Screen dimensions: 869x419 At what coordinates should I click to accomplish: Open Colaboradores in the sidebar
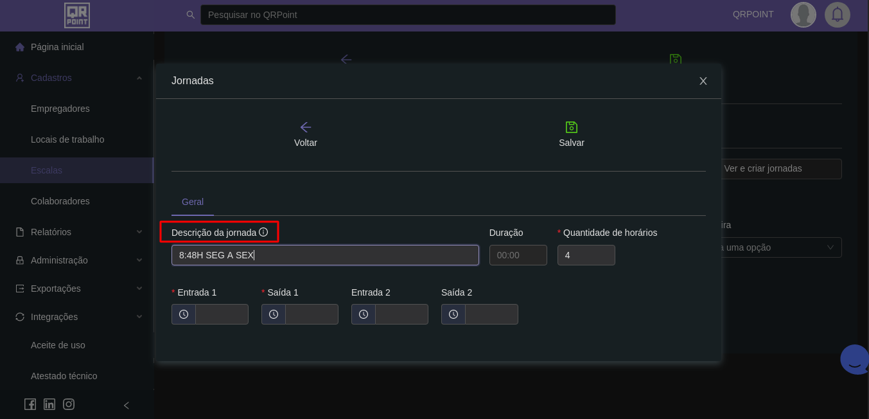[60, 201]
